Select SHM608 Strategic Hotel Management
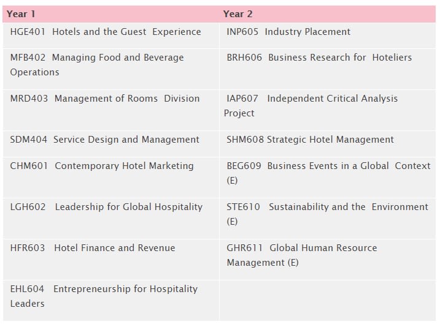Screen dimensions: 440x327 tap(310, 140)
